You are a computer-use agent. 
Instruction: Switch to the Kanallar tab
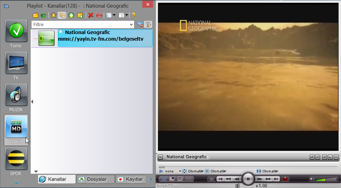tap(57, 179)
